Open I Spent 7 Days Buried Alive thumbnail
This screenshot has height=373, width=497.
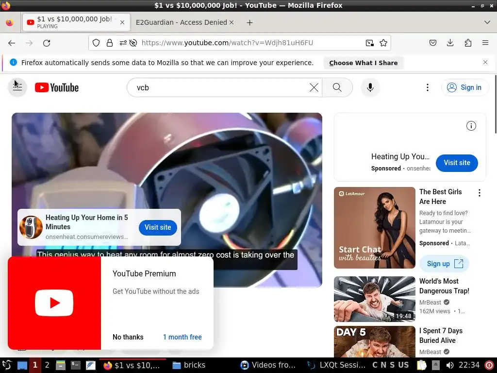pyautogui.click(x=374, y=341)
